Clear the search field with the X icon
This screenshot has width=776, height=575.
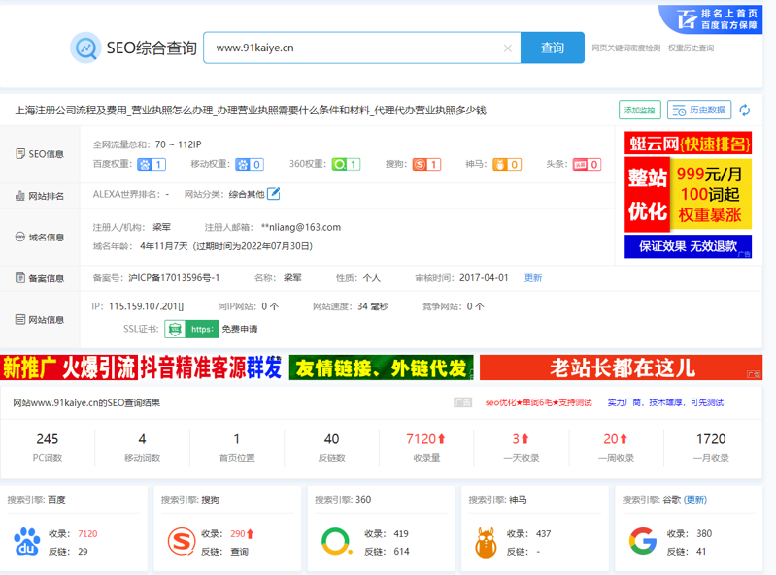click(508, 48)
